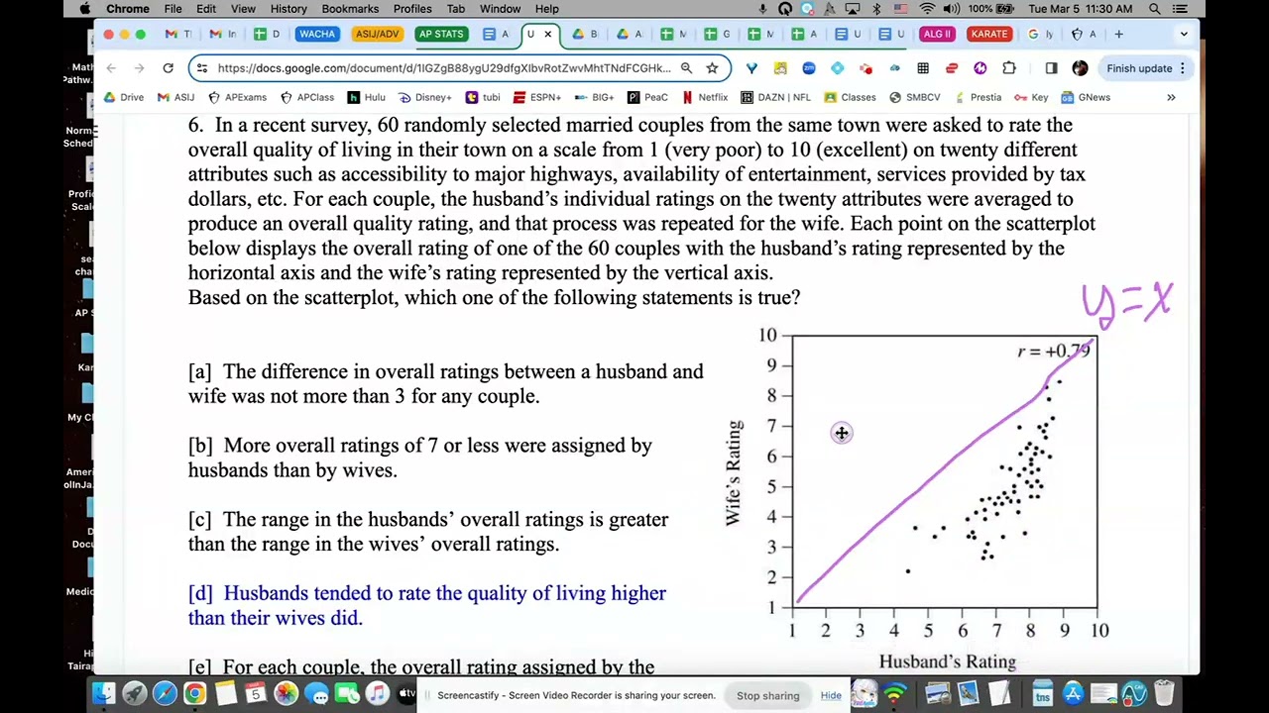
Task: Open the Netflix bookmark
Action: point(705,97)
